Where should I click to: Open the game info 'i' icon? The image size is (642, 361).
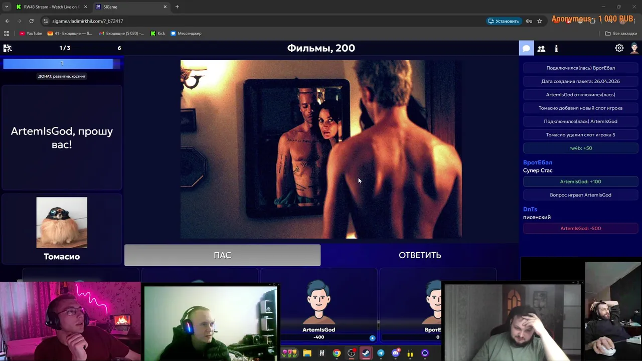pos(556,49)
